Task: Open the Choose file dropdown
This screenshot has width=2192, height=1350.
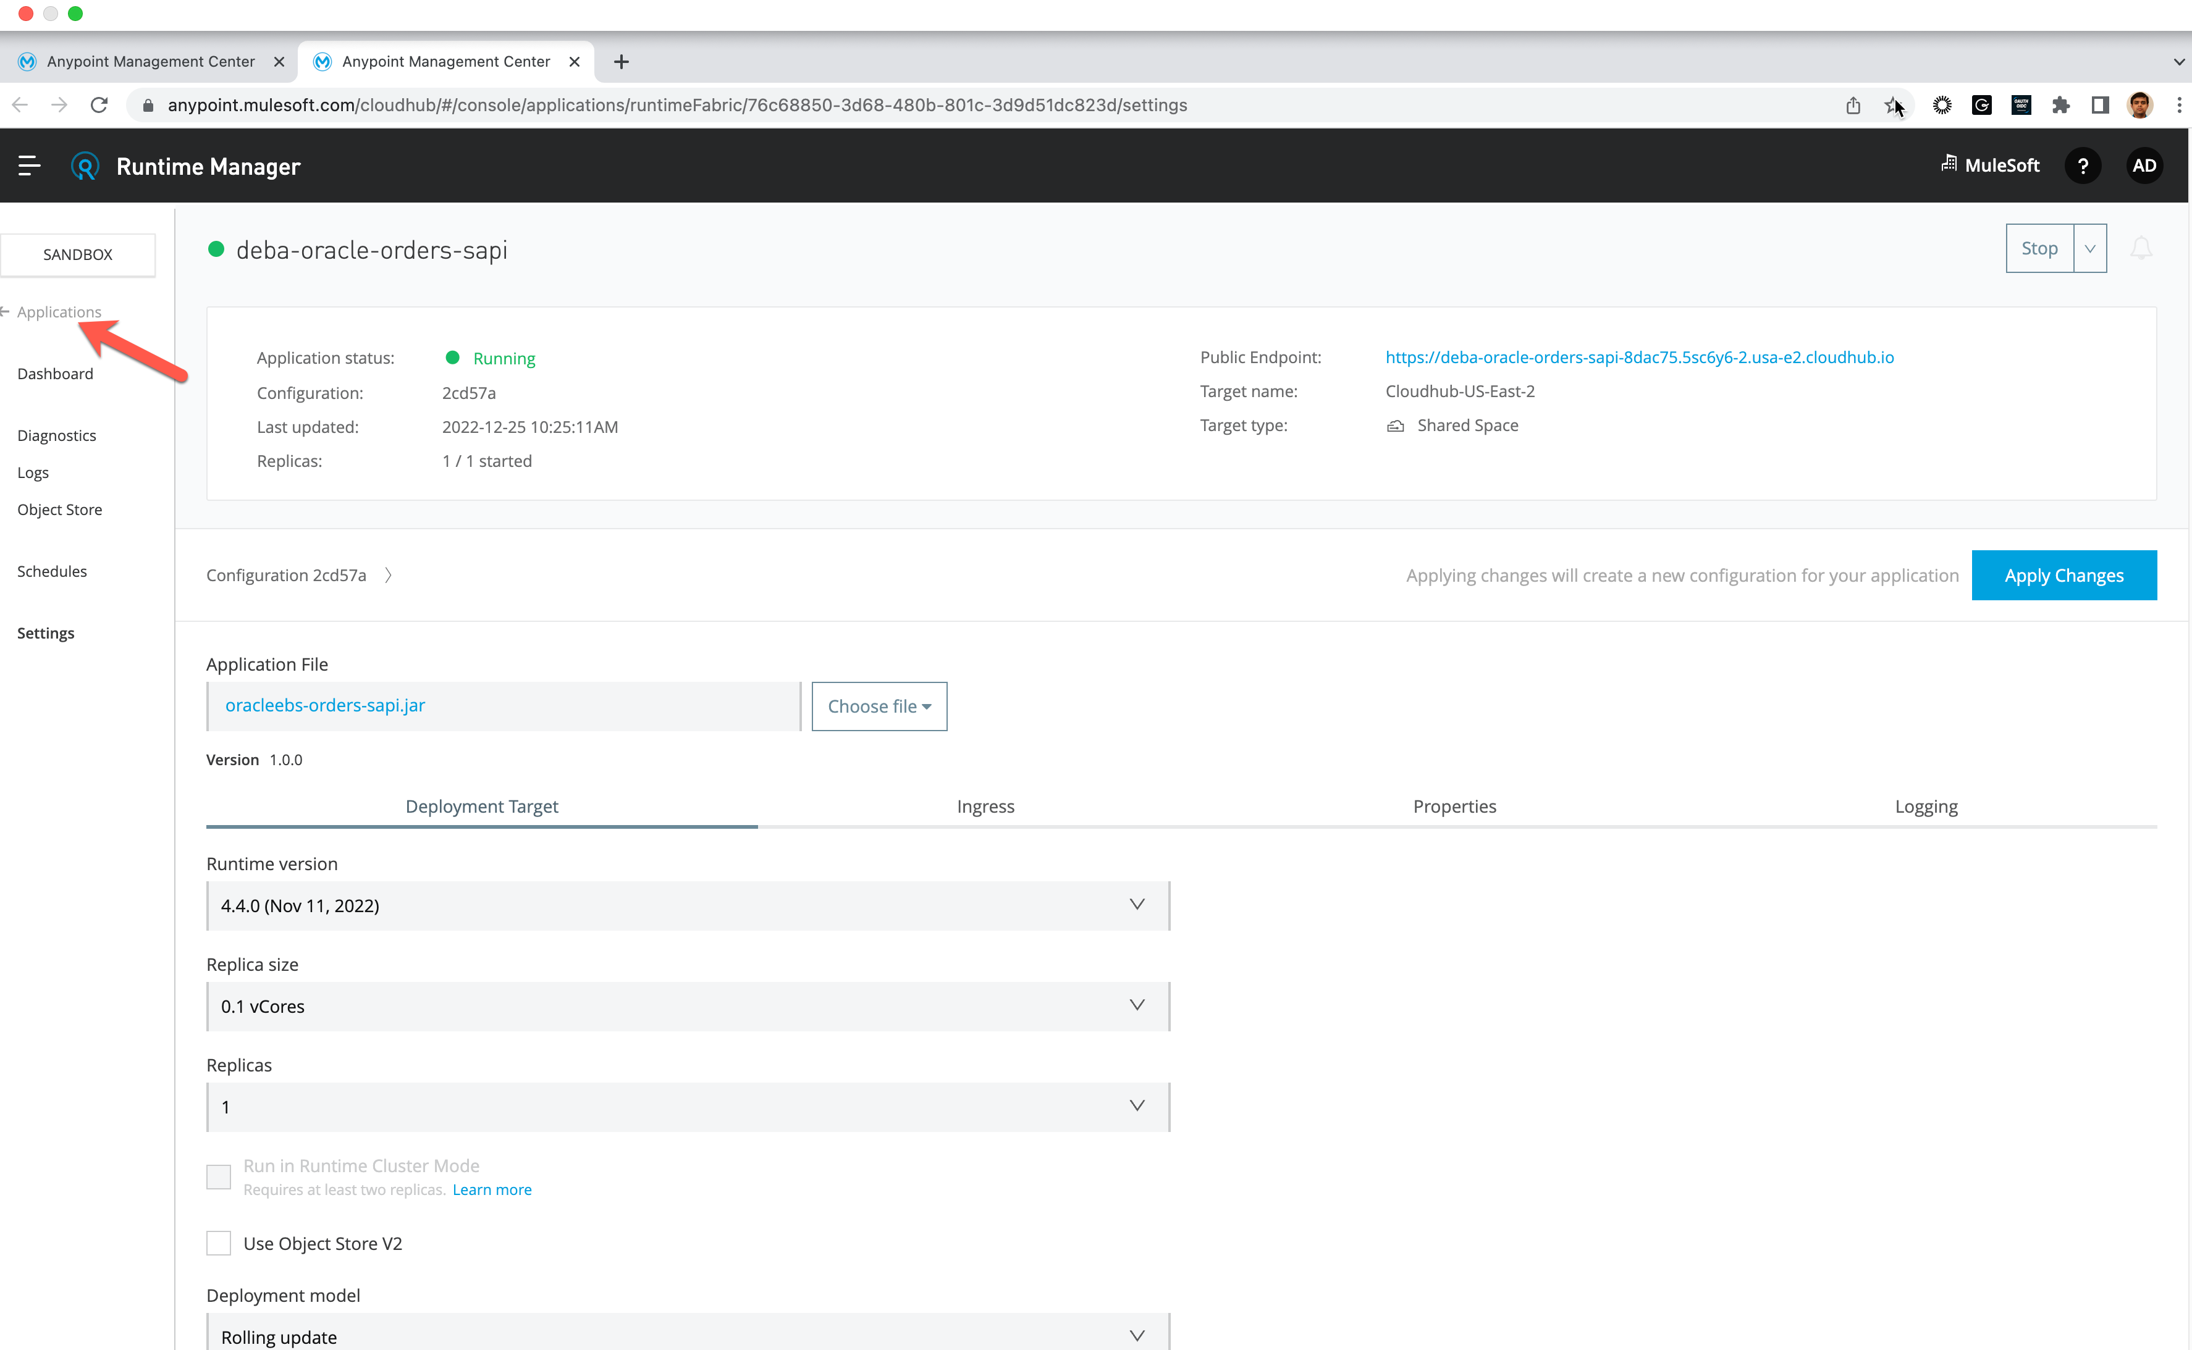Action: click(879, 706)
